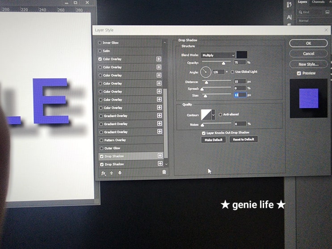Image resolution: width=332 pixels, height=249 pixels.
Task: Close the Layer Style dialog with the X
Action: click(326, 30)
